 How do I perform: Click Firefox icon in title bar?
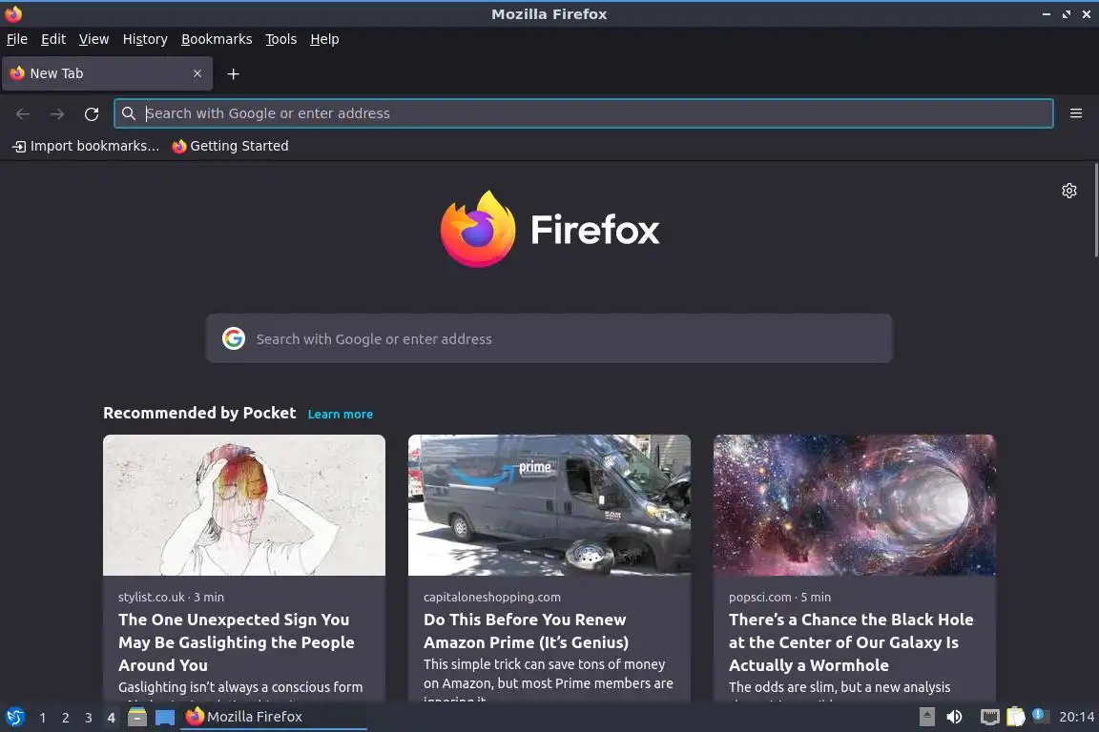click(13, 13)
